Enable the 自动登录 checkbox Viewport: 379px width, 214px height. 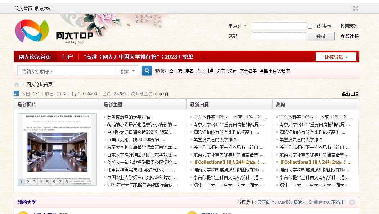point(309,26)
